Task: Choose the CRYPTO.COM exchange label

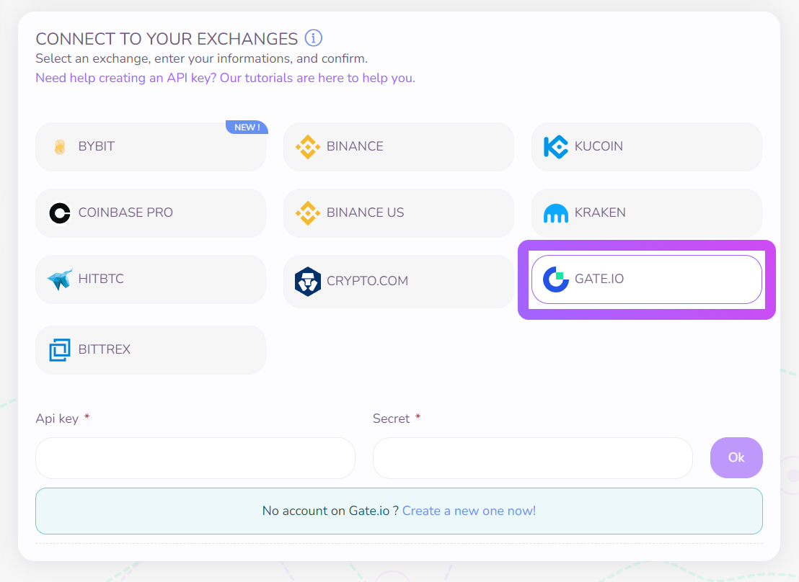Action: pyautogui.click(x=367, y=281)
